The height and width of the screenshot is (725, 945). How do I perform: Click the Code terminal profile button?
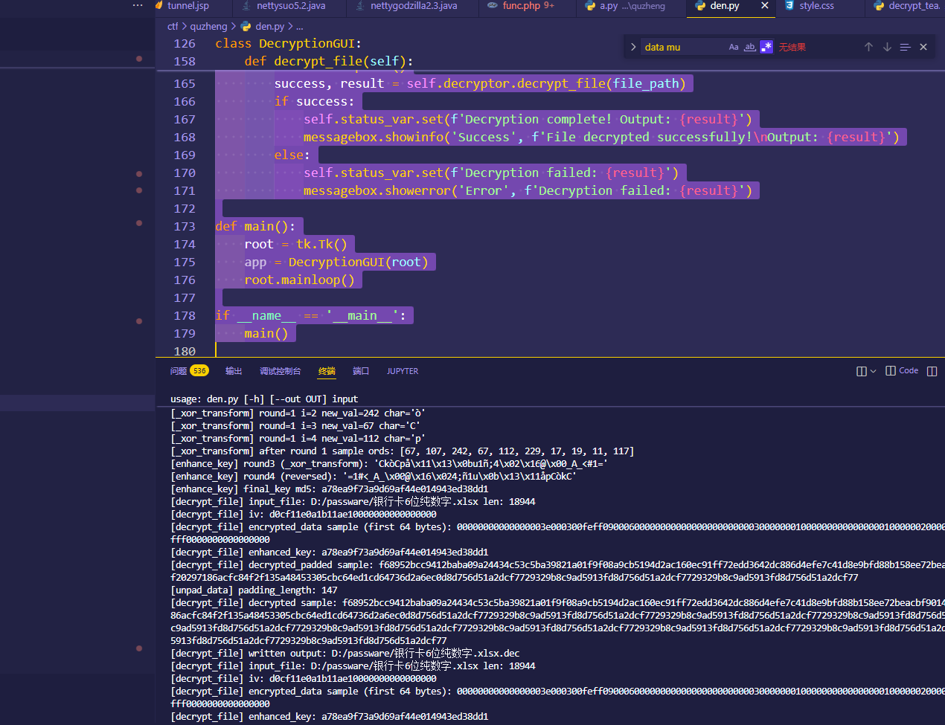pos(902,371)
